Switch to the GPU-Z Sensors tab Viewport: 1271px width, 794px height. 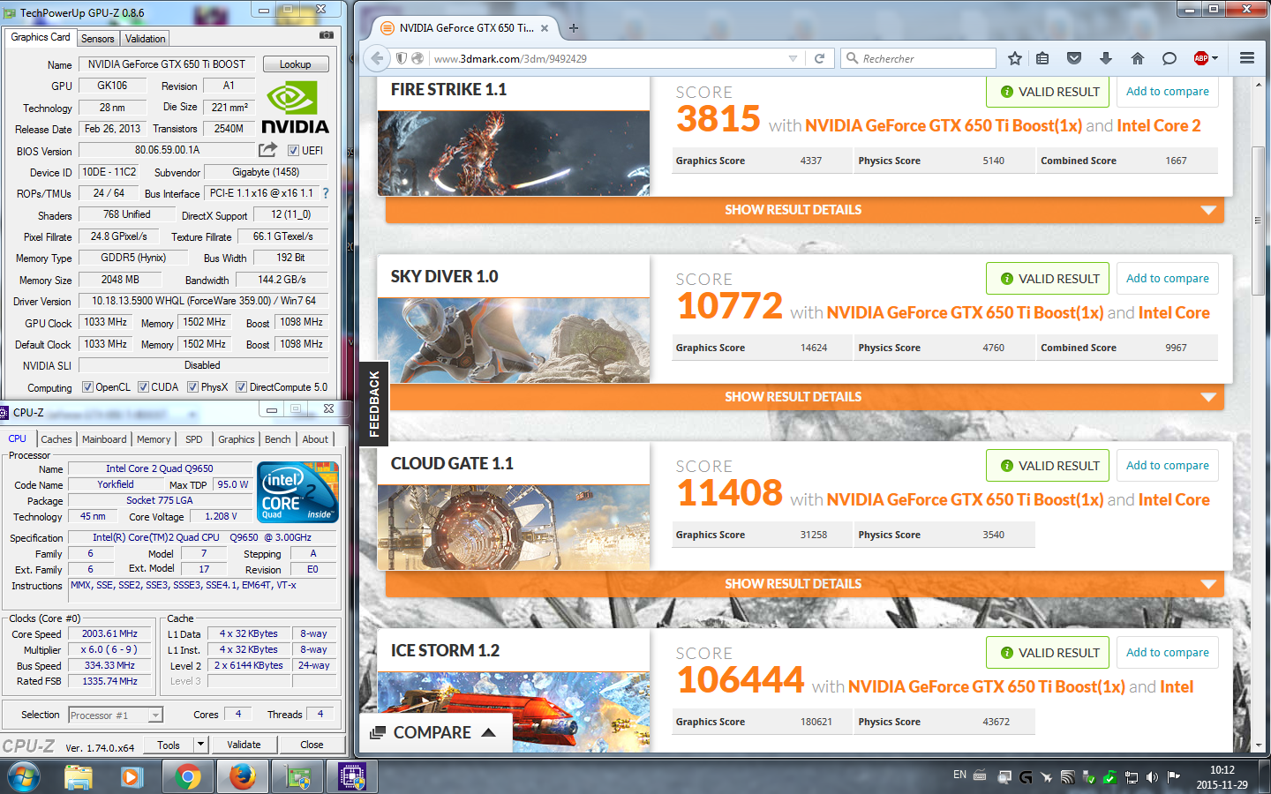click(x=98, y=39)
